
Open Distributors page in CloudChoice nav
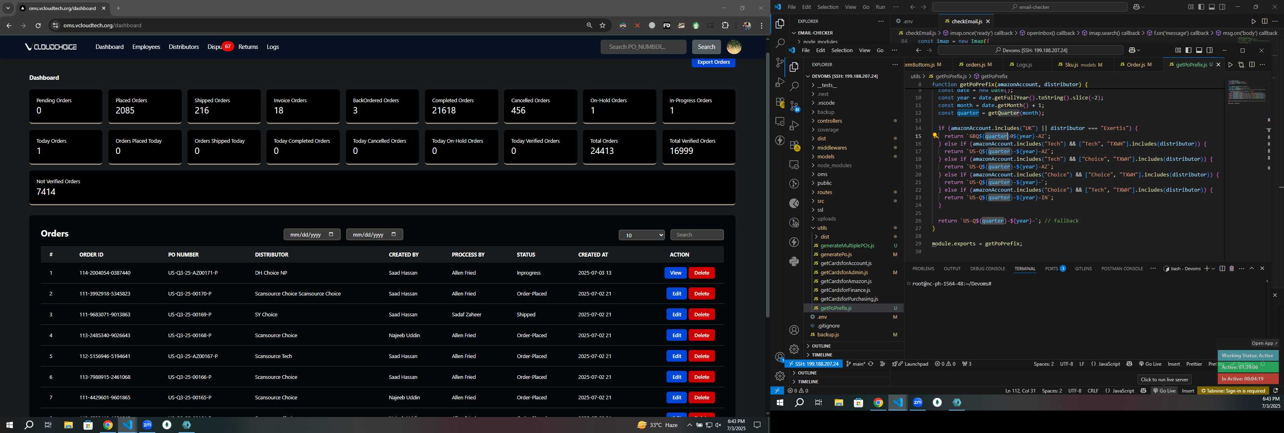[183, 47]
